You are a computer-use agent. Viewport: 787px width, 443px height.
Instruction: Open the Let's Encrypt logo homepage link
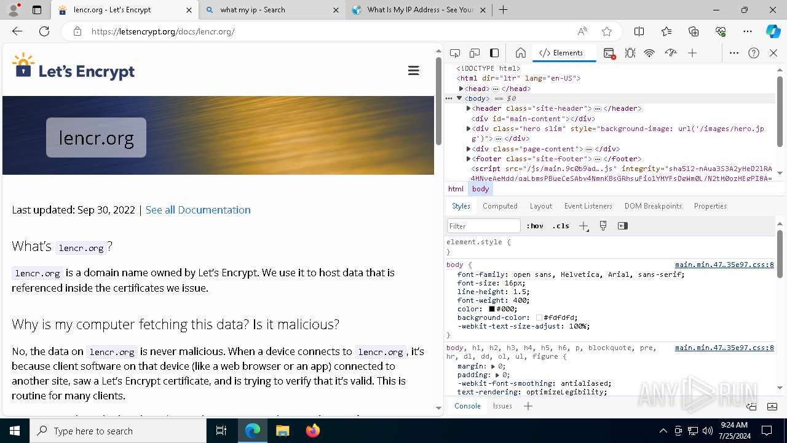73,67
